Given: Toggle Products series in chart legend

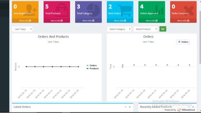Looking at the screenshot, I should click(92, 69).
